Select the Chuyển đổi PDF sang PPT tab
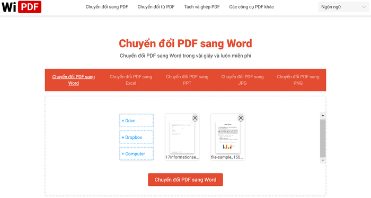This screenshot has height=198, width=371. (187, 80)
